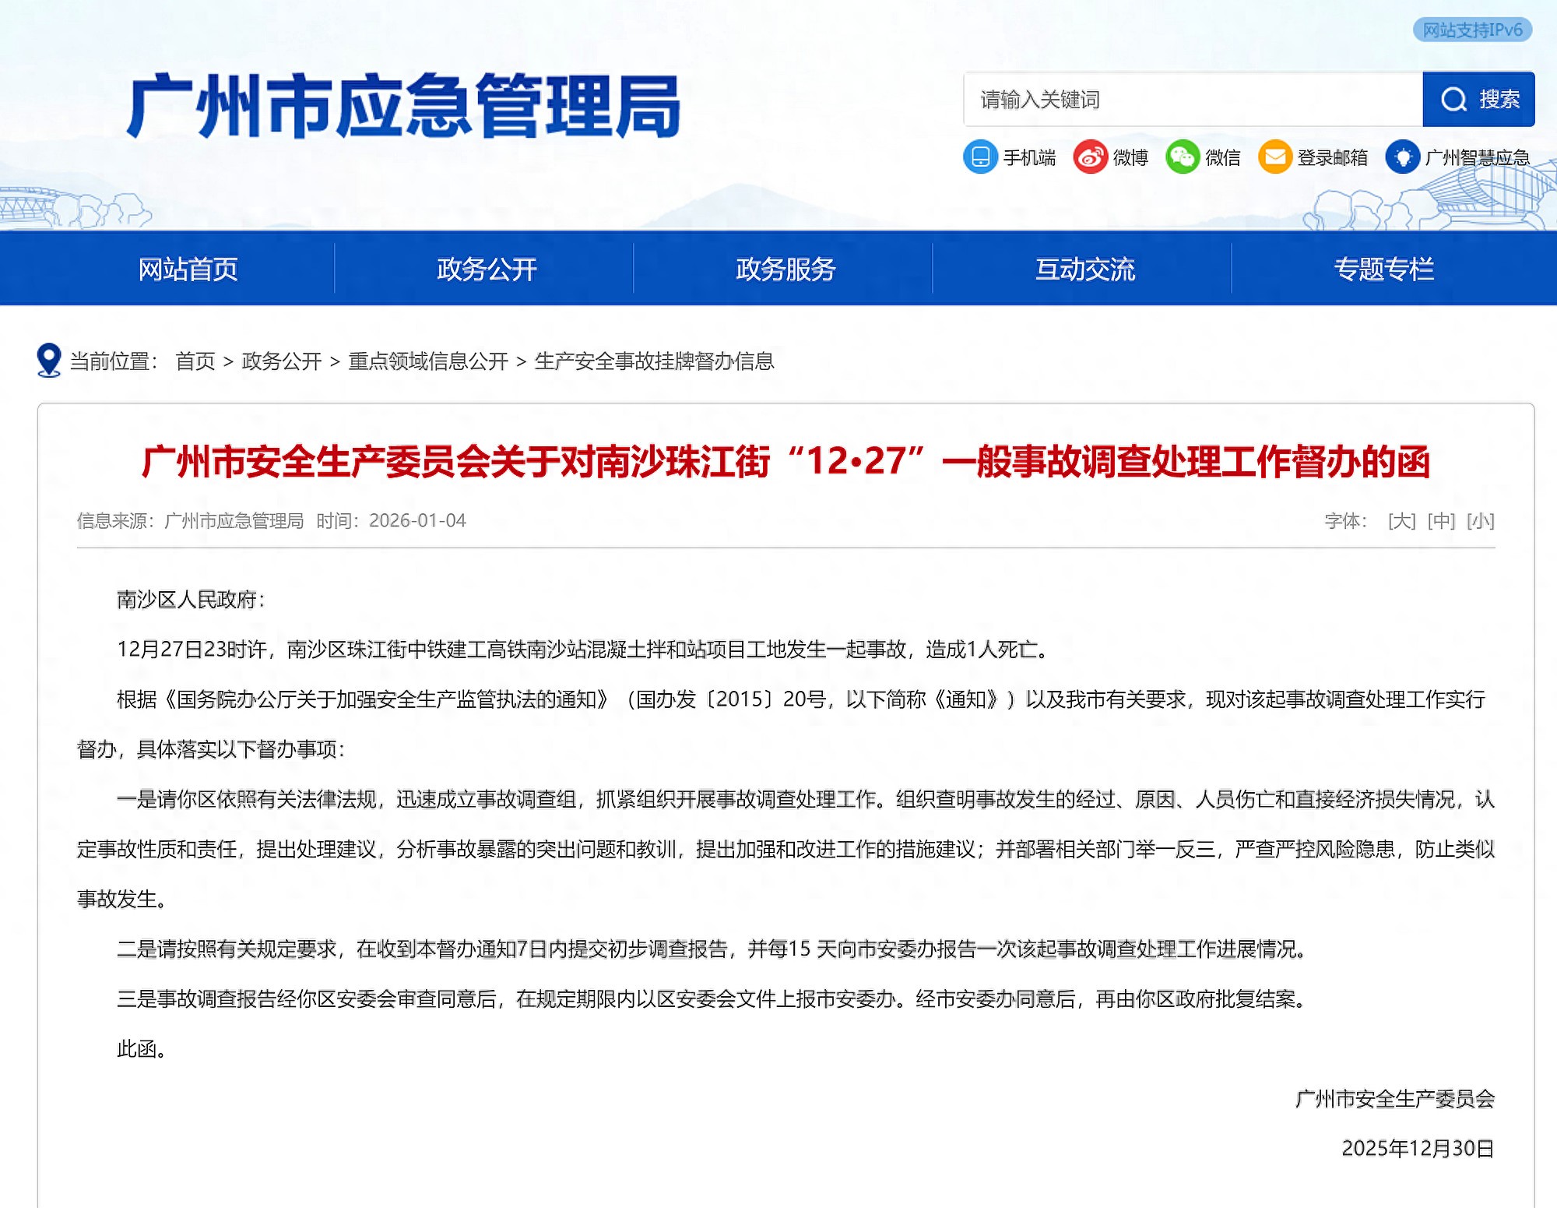Open 重点领域信息公开 breadcrumb link
The width and height of the screenshot is (1557, 1208).
click(428, 361)
